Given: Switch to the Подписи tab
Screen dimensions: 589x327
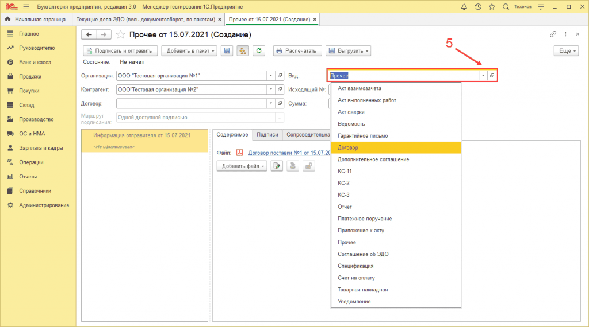Looking at the screenshot, I should coord(267,135).
